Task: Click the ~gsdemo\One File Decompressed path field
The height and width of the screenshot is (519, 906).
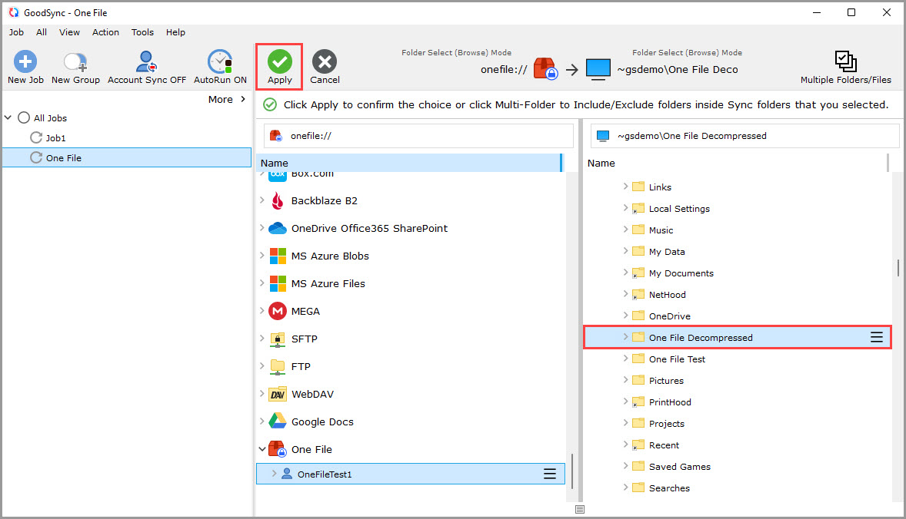Action: click(744, 136)
